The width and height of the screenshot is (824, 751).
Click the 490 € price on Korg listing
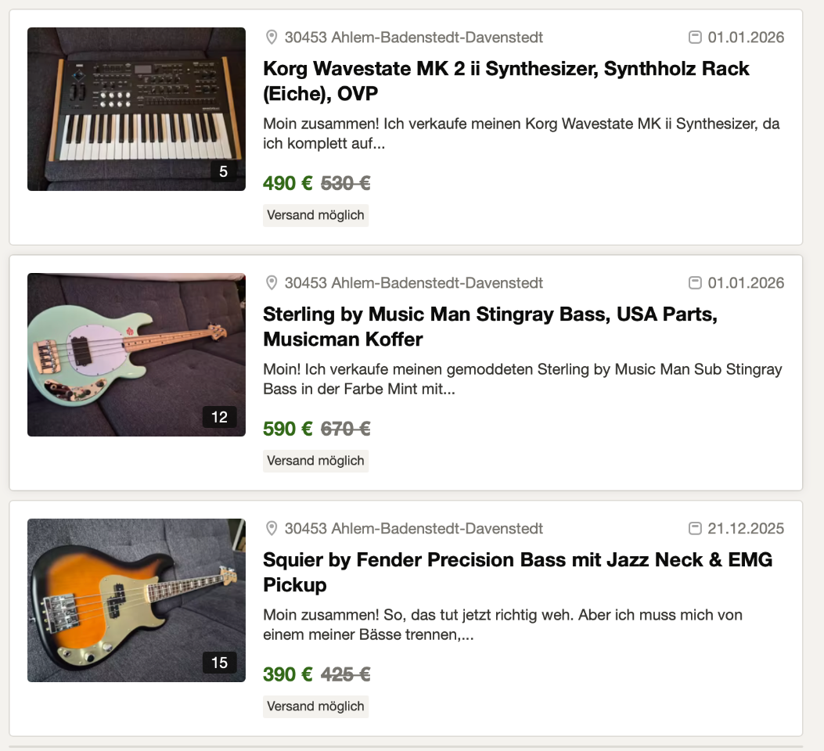287,184
